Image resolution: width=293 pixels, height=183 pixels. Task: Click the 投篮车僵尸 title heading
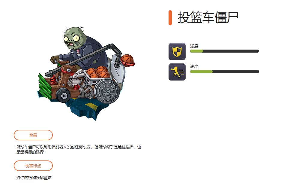tap(208, 18)
